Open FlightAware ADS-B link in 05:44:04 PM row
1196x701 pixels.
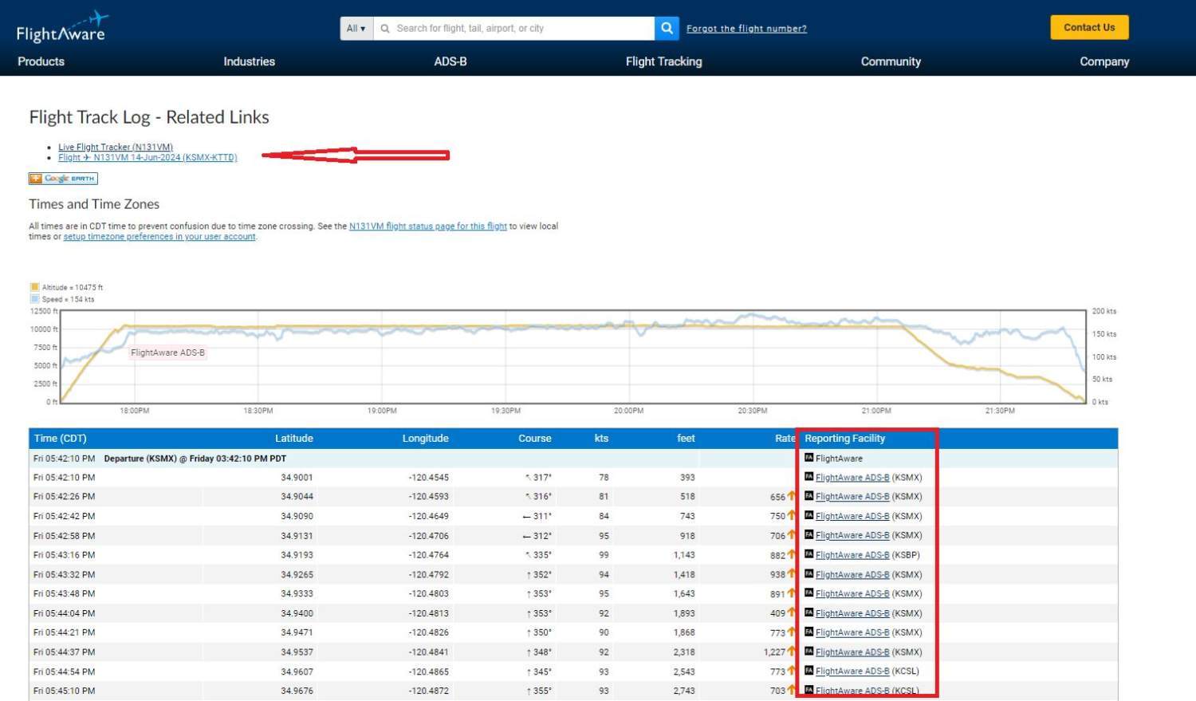click(852, 613)
